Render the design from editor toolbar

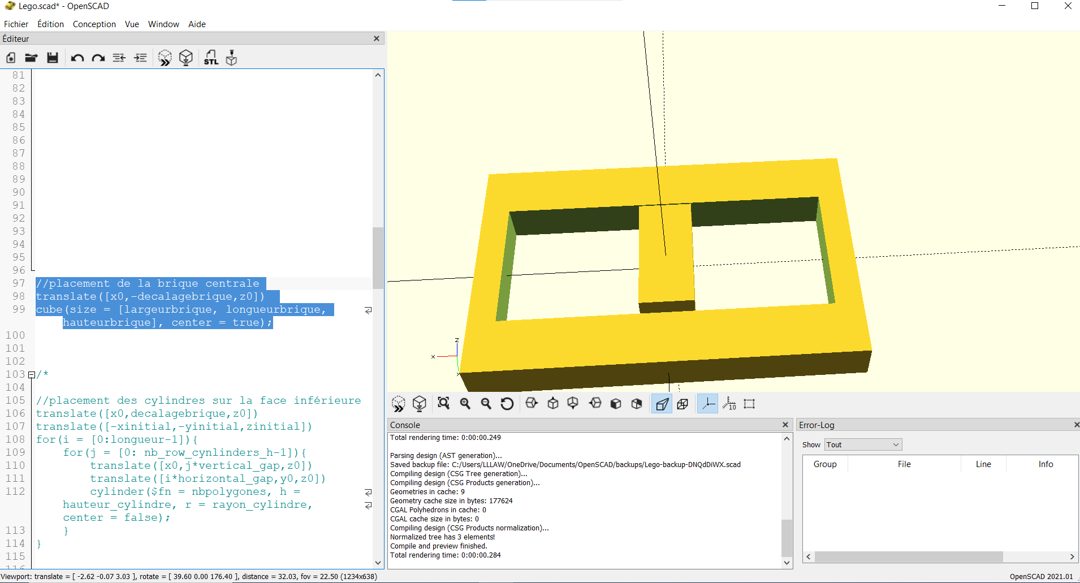186,58
